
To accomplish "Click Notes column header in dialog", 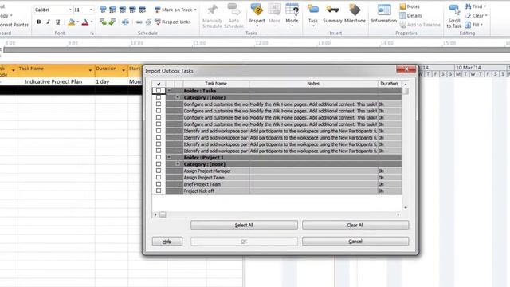I will click(313, 84).
